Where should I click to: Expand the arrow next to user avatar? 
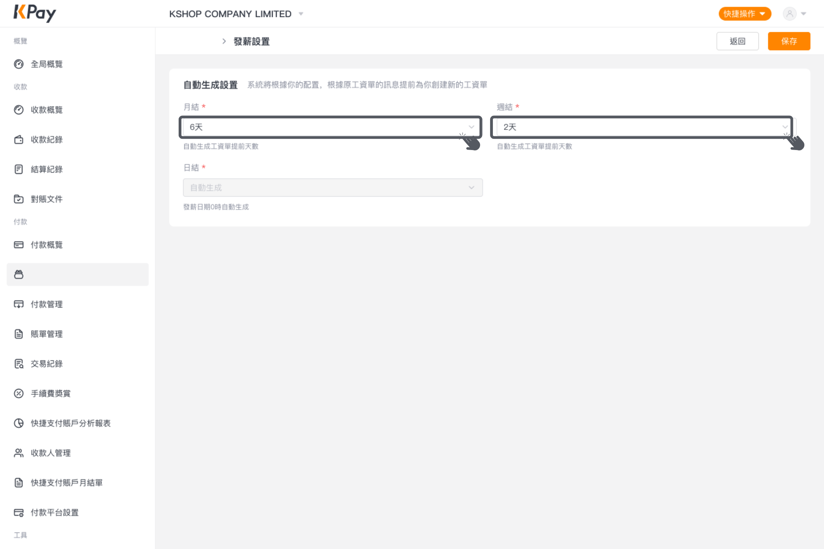click(x=803, y=14)
